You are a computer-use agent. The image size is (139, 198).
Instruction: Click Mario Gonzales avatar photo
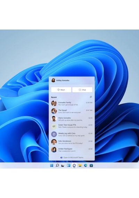[54, 119]
